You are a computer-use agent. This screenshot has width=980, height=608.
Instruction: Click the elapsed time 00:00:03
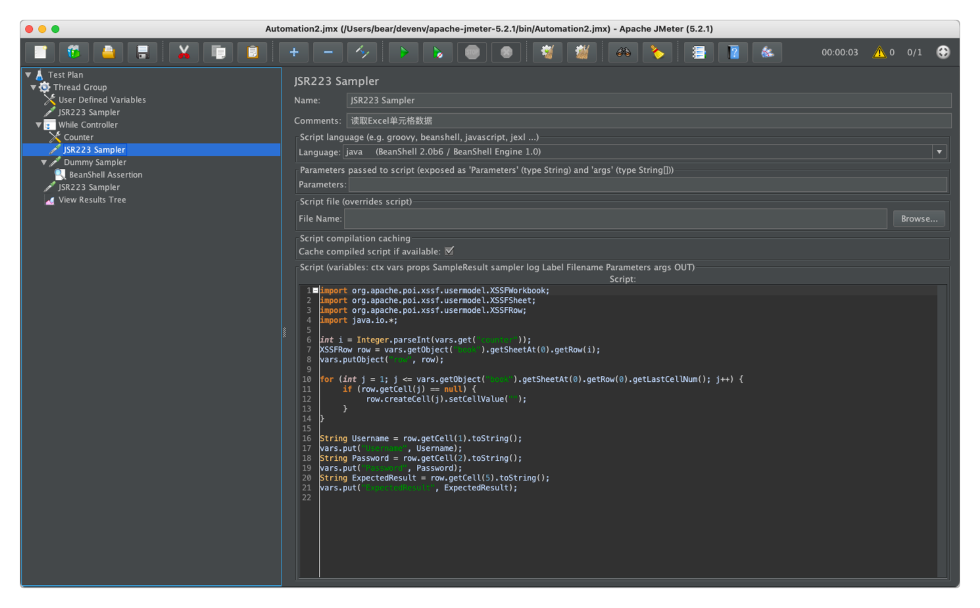tap(839, 53)
